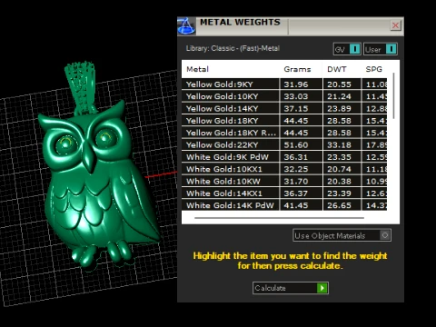
Task: Click the 23.35 DWT value
Action: pyautogui.click(x=339, y=157)
